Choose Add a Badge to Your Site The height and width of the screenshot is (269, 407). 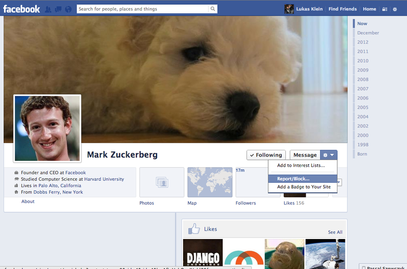click(303, 186)
